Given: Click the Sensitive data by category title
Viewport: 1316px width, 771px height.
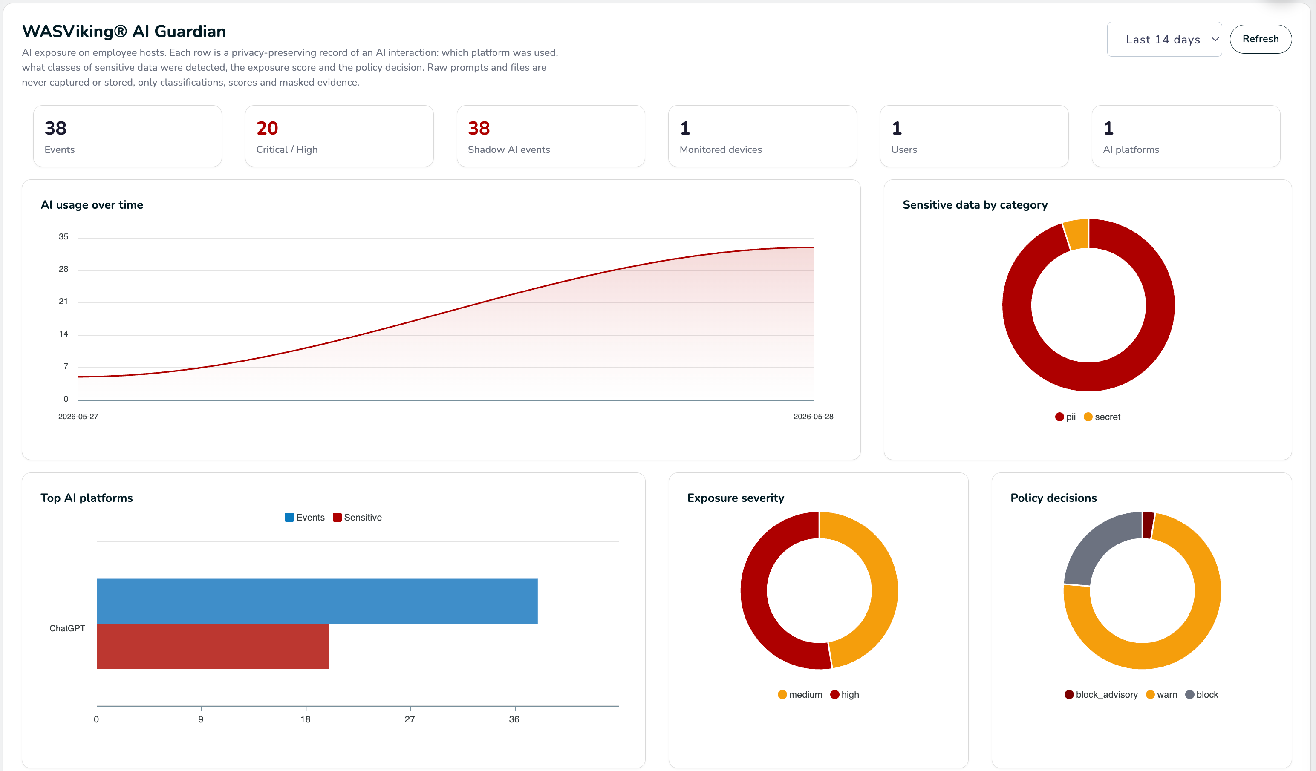Looking at the screenshot, I should point(975,204).
